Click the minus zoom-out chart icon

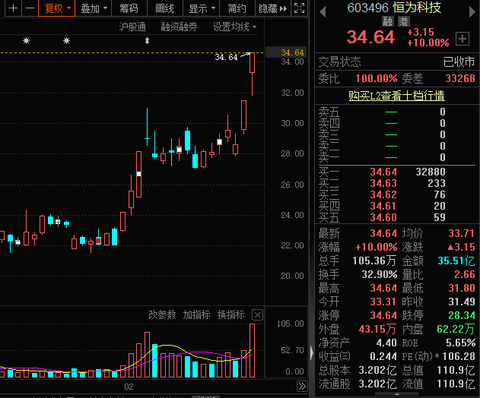(30, 8)
